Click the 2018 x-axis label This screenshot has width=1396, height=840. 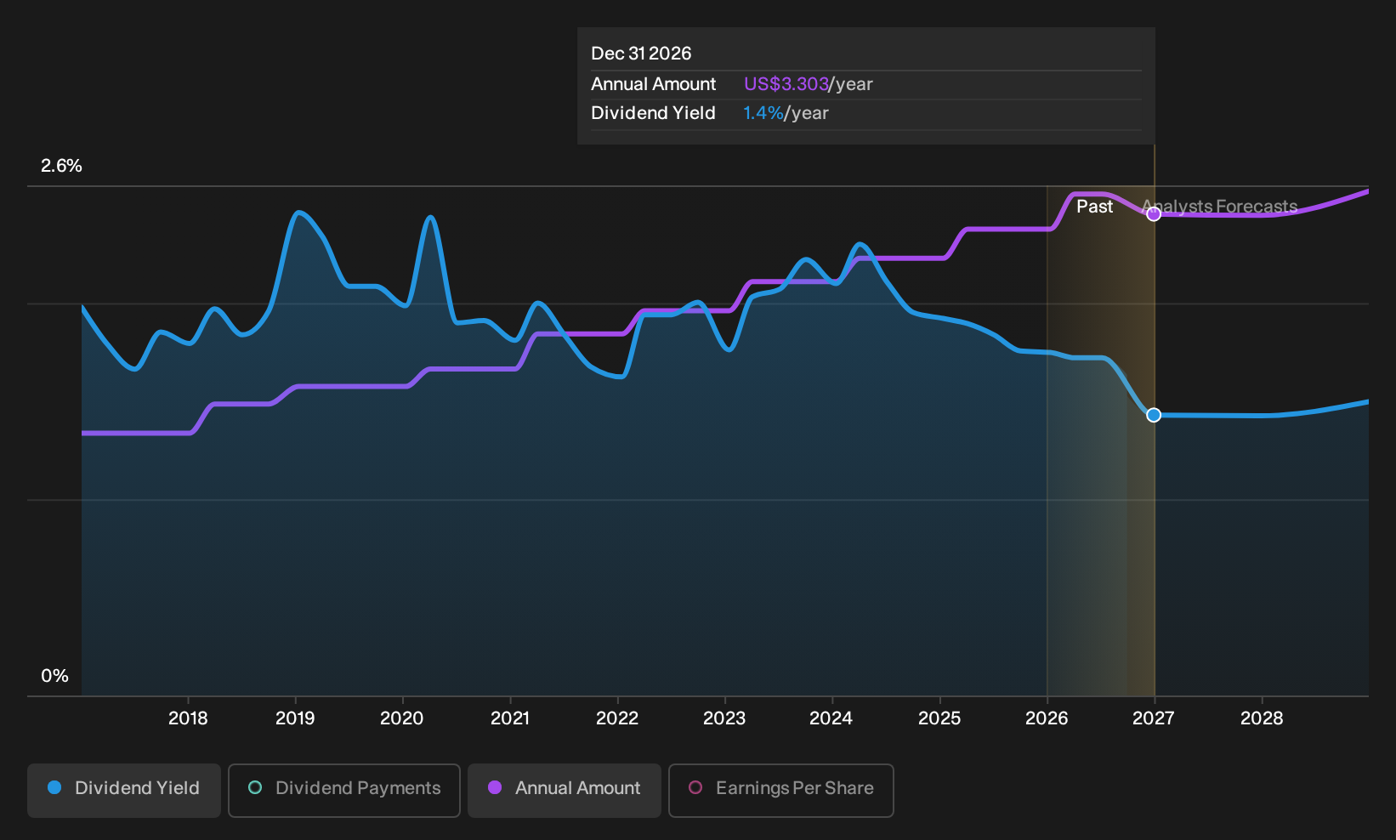click(188, 718)
